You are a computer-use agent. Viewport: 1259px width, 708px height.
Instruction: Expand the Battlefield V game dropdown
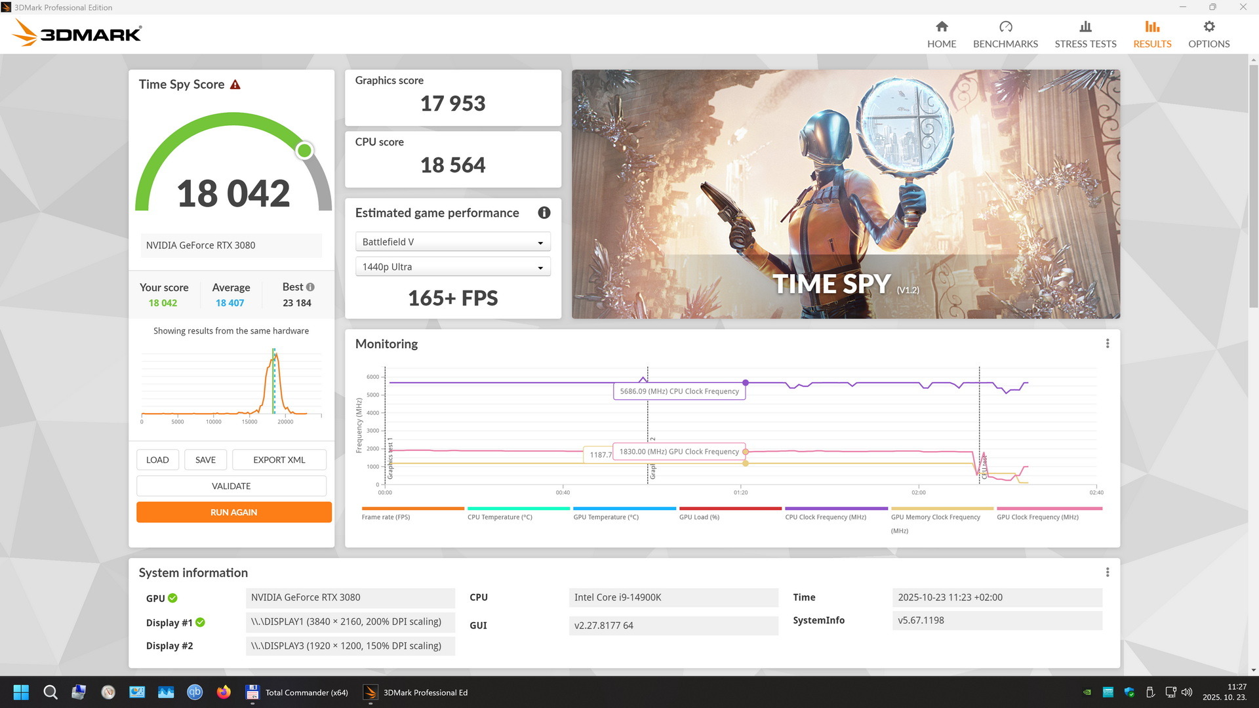point(452,242)
